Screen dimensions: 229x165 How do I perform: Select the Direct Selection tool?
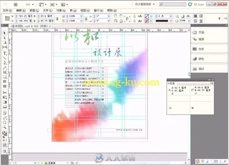tap(4, 38)
